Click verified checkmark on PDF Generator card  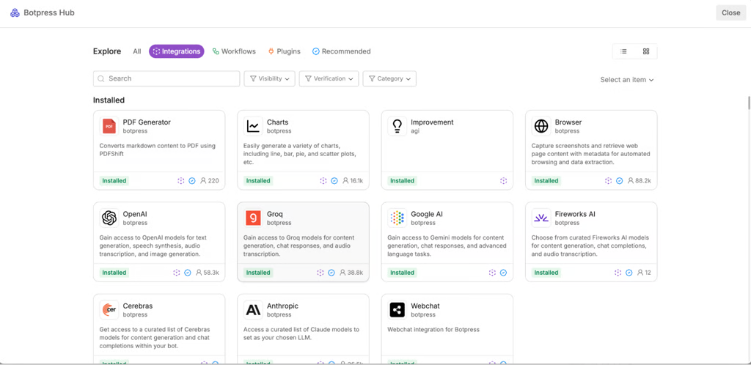192,181
